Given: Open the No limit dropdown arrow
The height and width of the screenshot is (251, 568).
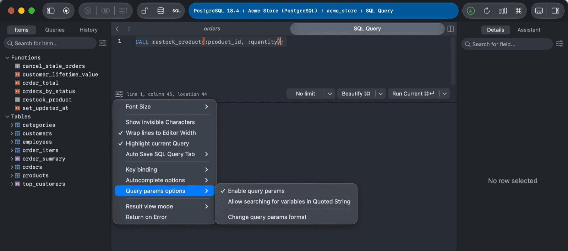Looking at the screenshot, I should tap(330, 94).
